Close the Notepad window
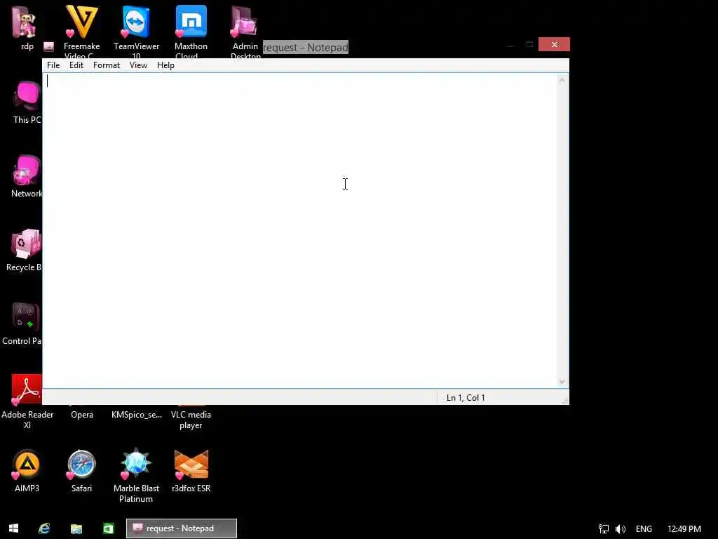The image size is (718, 539). pos(554,44)
